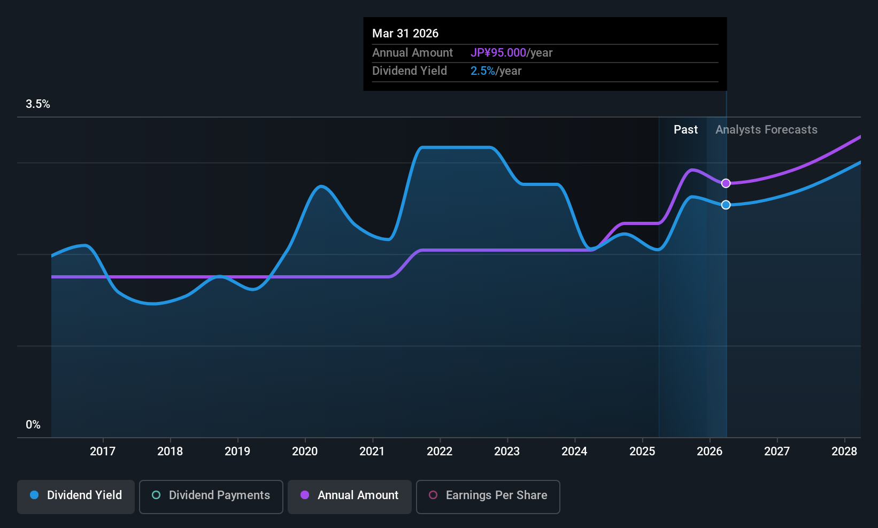The width and height of the screenshot is (878, 528).
Task: Click the 2017 x-axis year label
Action: (103, 452)
